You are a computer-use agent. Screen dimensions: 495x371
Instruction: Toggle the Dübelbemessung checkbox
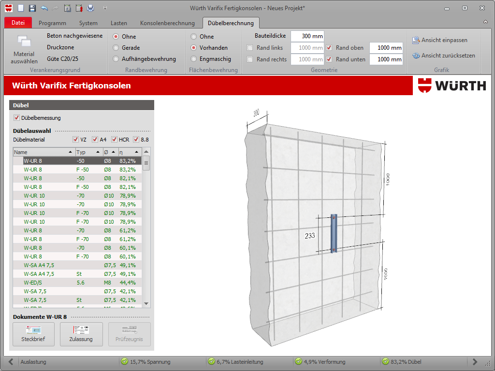click(17, 118)
